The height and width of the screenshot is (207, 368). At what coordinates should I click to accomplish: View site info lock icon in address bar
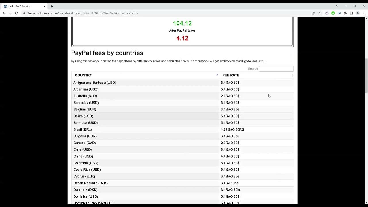tap(24, 13)
